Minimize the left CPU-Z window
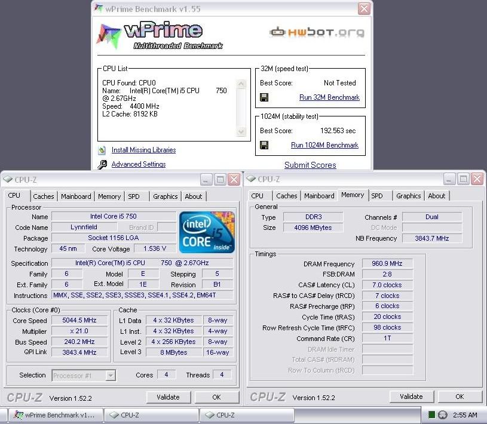The height and width of the screenshot is (424, 487). (x=206, y=179)
